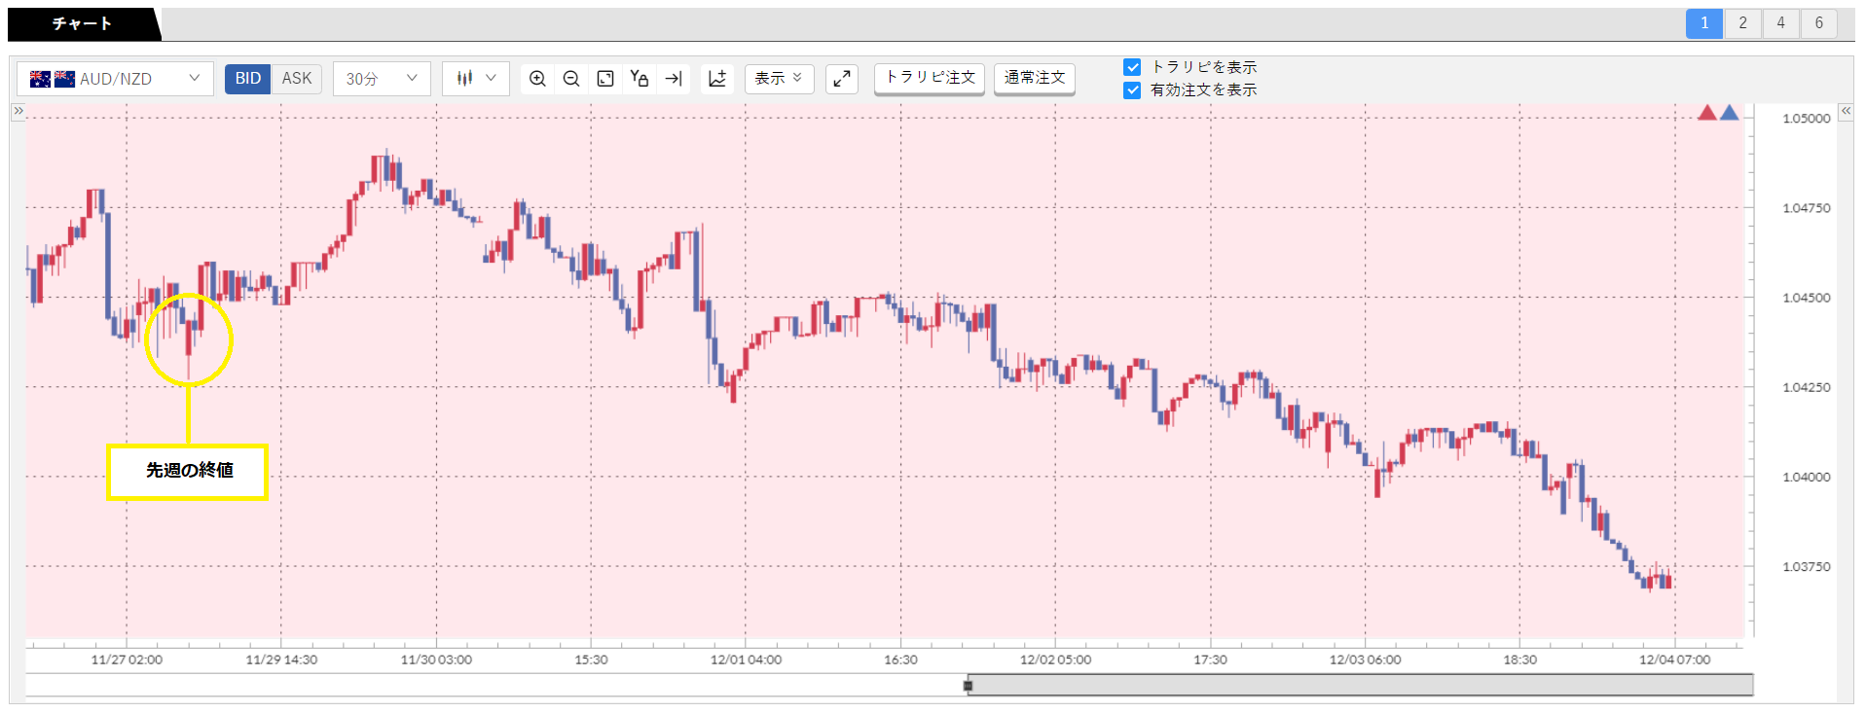The height and width of the screenshot is (713, 1866).
Task: Click the 11/30 03:00 time label
Action: (436, 660)
